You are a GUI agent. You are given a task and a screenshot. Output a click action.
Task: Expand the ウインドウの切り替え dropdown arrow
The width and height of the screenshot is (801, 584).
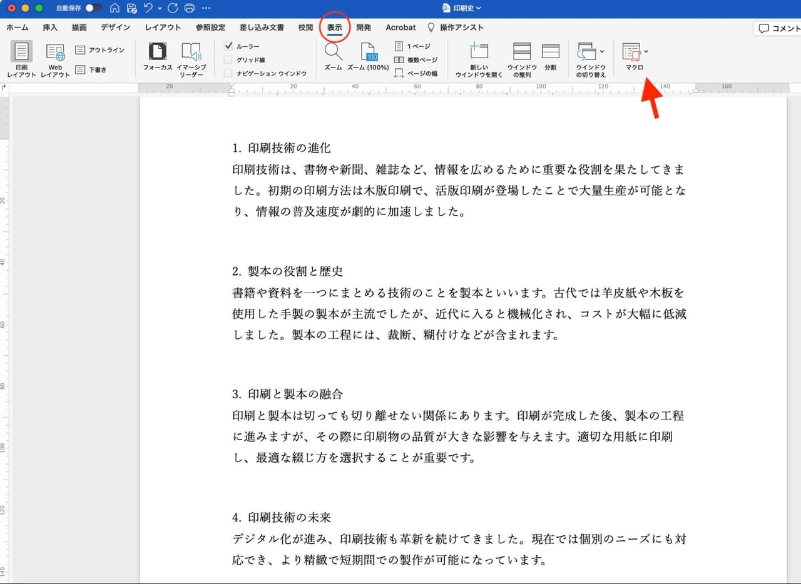click(x=602, y=51)
